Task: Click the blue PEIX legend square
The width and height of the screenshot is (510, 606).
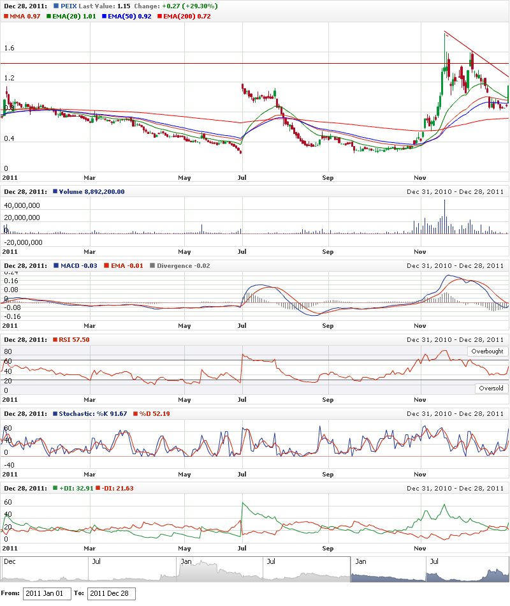Action: click(x=56, y=6)
